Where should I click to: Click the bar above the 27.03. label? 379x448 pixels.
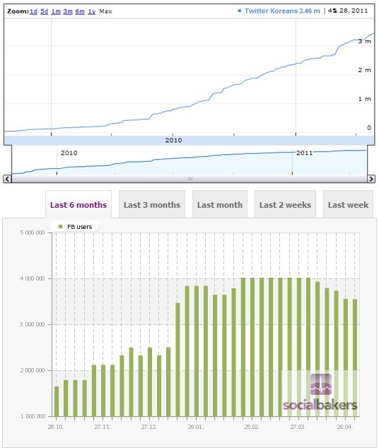(298, 347)
